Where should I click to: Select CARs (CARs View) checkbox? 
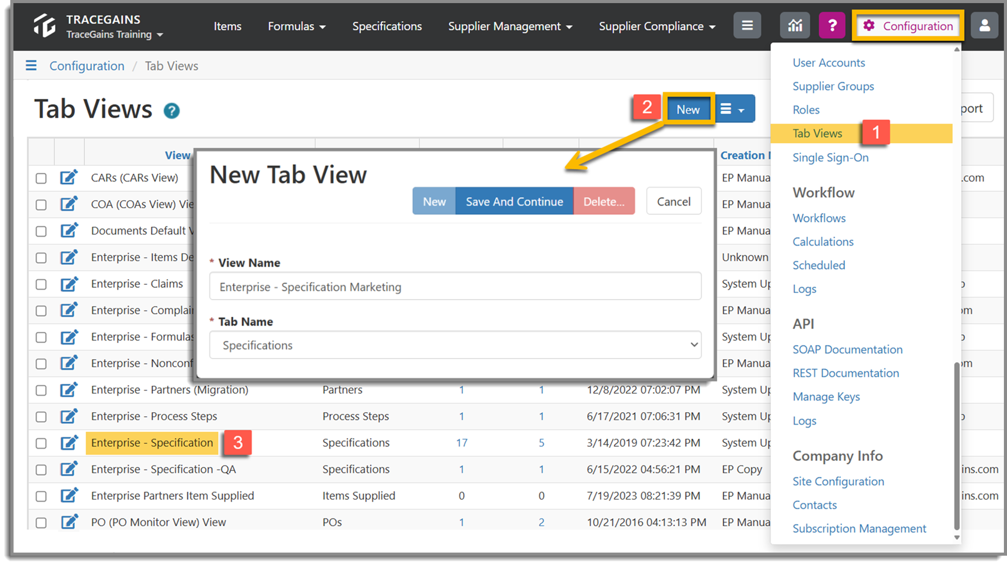[41, 179]
